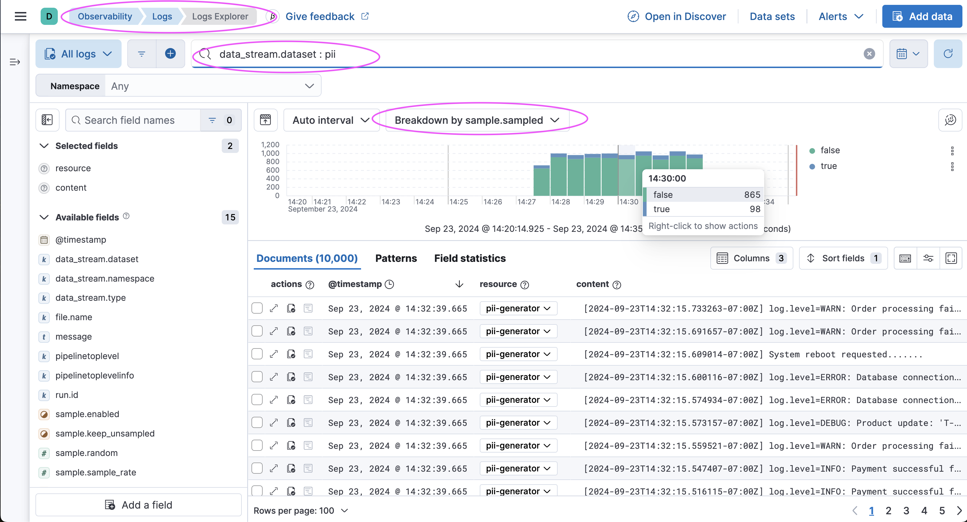The width and height of the screenshot is (967, 522).
Task: Tick the fifth document row checkbox
Action: (x=257, y=400)
